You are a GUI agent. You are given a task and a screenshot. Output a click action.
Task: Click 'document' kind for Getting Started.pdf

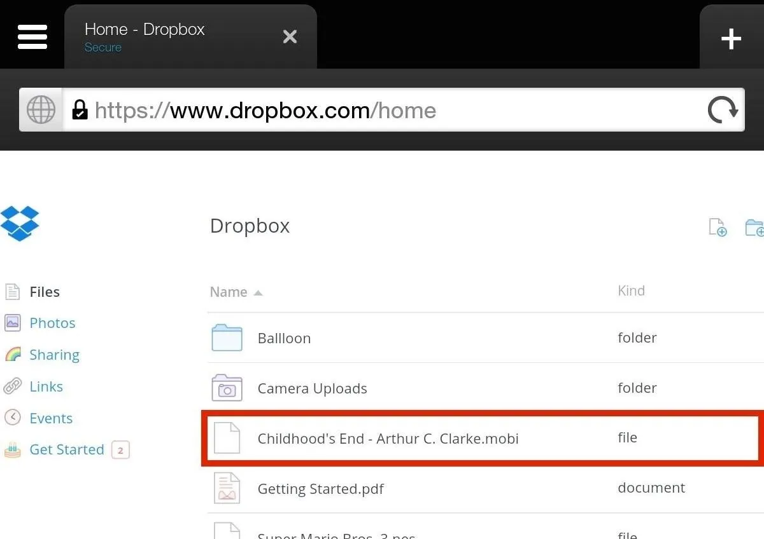pos(651,488)
